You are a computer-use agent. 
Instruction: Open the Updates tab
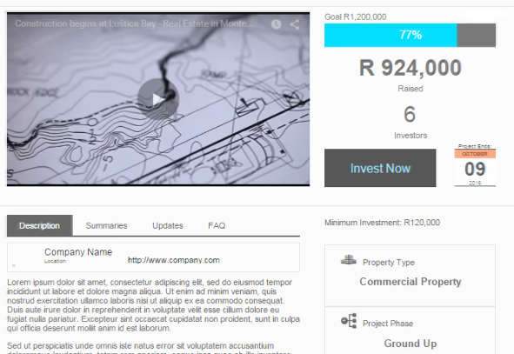(168, 225)
